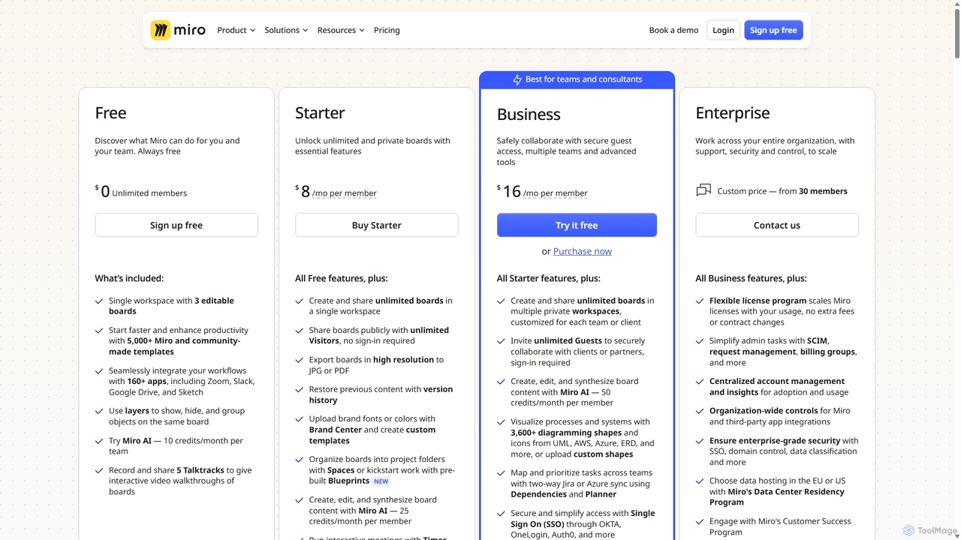The height and width of the screenshot is (540, 961).
Task: Click the checkmark beside Try Miro AI 10 credits
Action: coord(99,441)
